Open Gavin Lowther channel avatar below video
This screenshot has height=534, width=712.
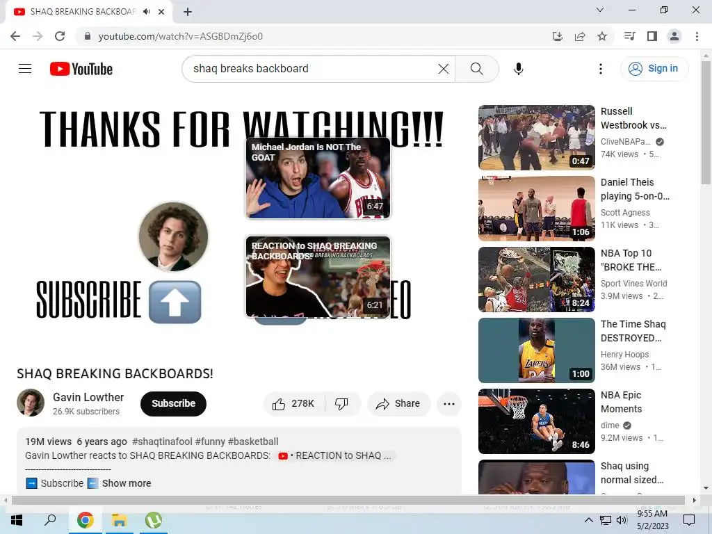point(31,403)
